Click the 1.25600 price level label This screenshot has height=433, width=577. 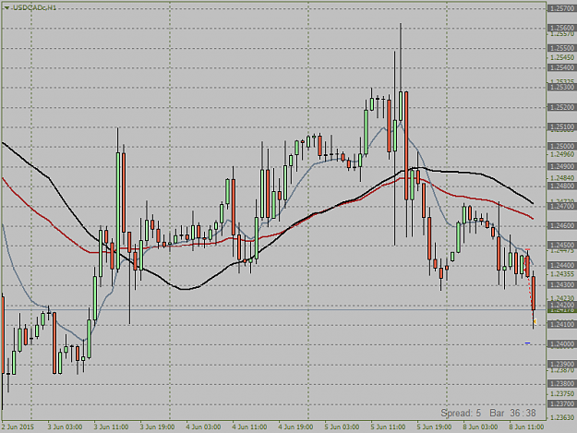pyautogui.click(x=562, y=28)
